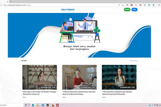Open the red square extension icon

pyautogui.click(x=132, y=5)
